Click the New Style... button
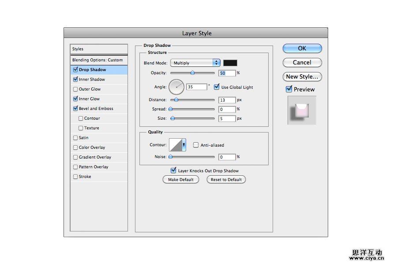The image size is (397, 265). click(302, 76)
